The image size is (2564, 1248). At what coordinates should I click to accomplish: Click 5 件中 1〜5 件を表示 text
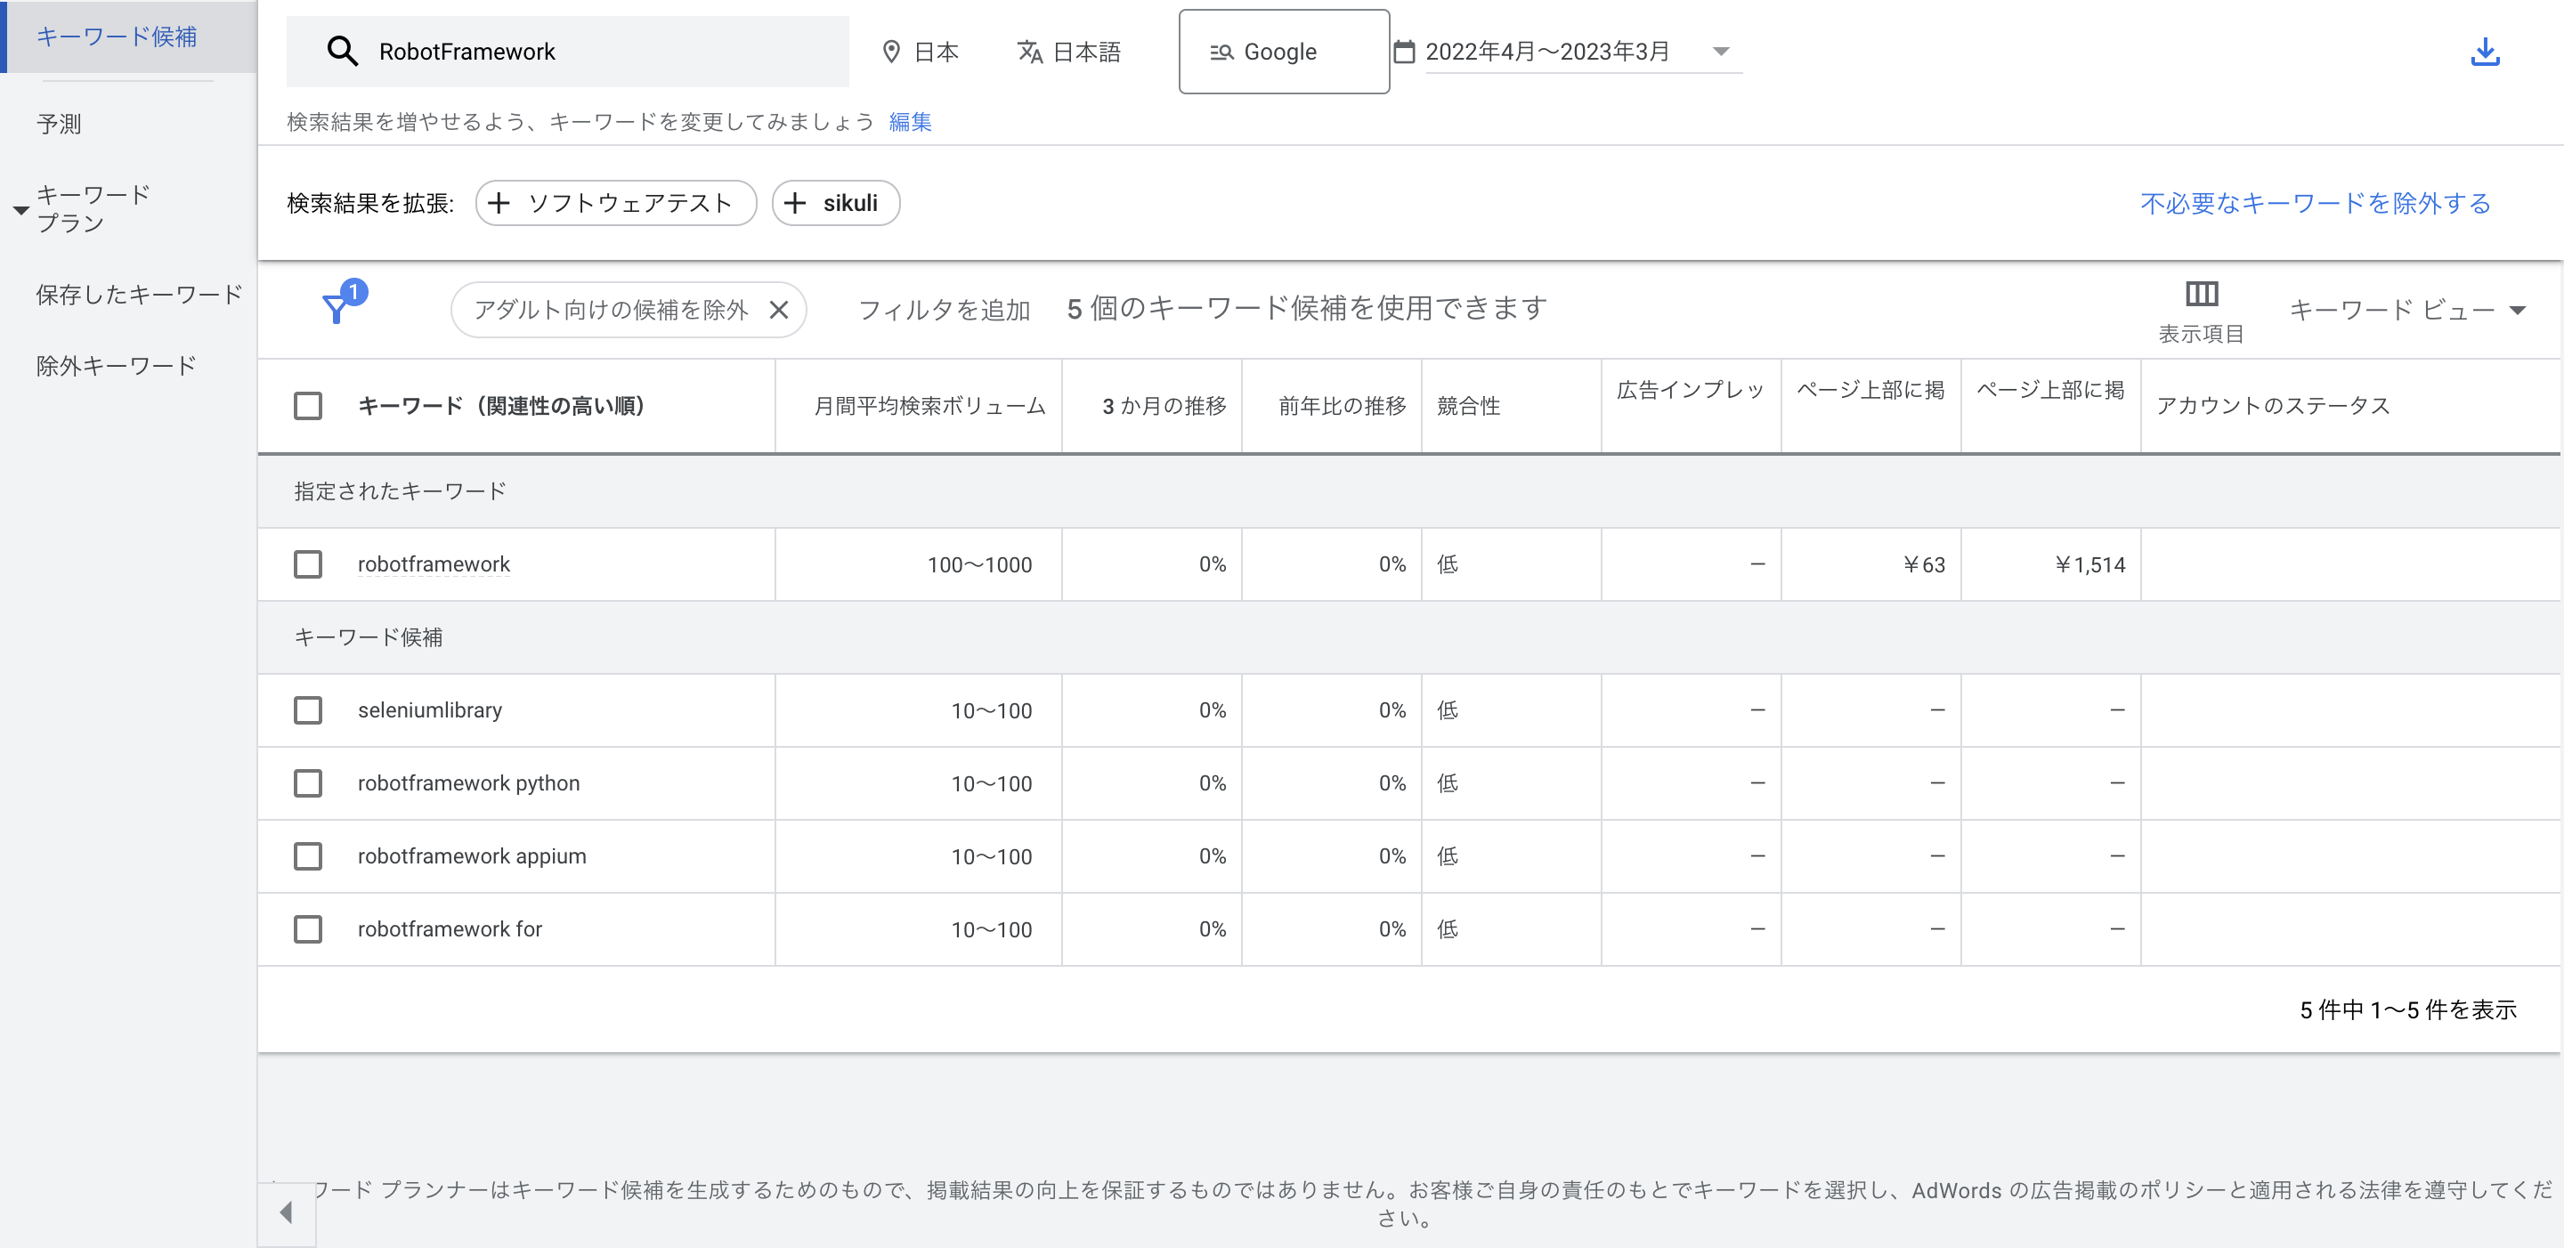tap(2407, 1010)
